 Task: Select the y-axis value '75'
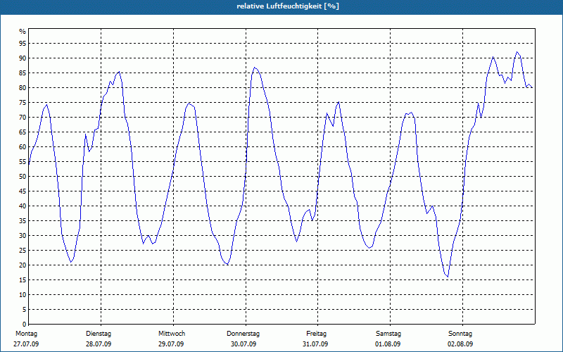(23, 102)
